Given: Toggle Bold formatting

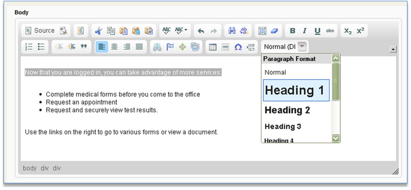Looking at the screenshot, I should coord(293,31).
